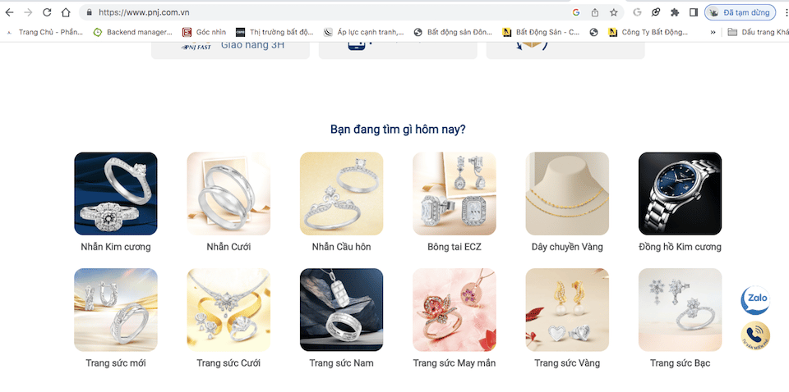Open the 'Dấu trang Khác' bookmarks folder
This screenshot has width=789, height=392.
click(758, 32)
